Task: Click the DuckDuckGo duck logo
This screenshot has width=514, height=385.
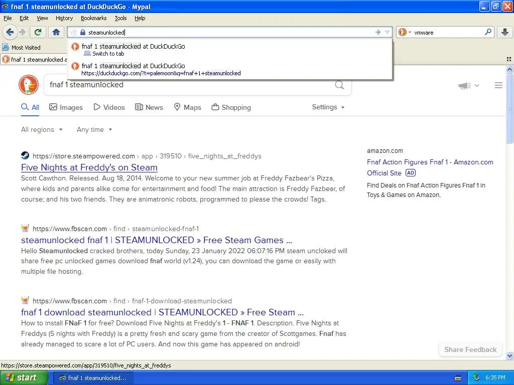Action: point(29,85)
